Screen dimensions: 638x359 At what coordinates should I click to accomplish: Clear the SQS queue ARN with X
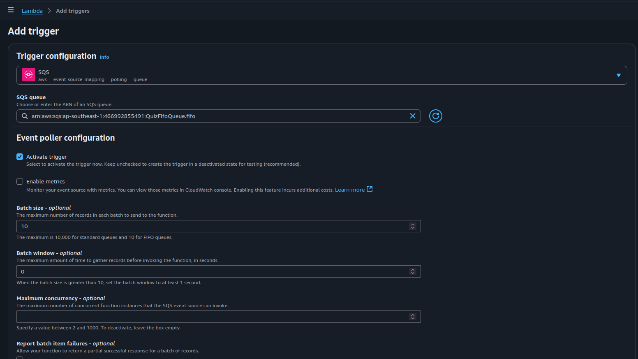pos(412,116)
